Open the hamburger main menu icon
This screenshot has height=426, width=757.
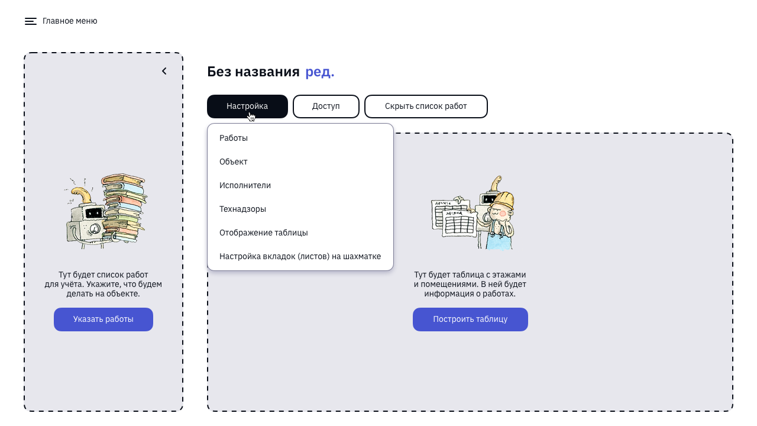click(x=31, y=21)
